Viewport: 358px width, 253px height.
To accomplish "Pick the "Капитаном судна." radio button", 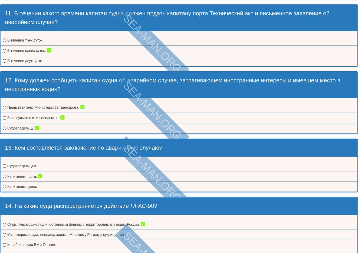I will point(4,187).
